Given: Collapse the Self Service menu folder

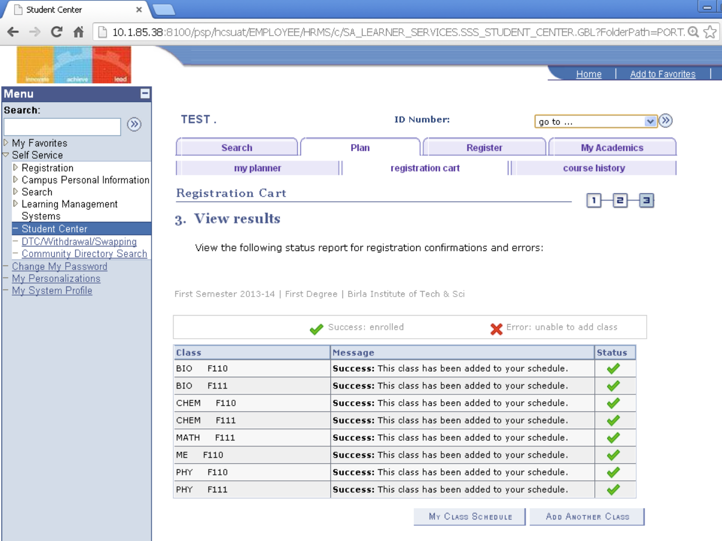Looking at the screenshot, I should [x=6, y=155].
